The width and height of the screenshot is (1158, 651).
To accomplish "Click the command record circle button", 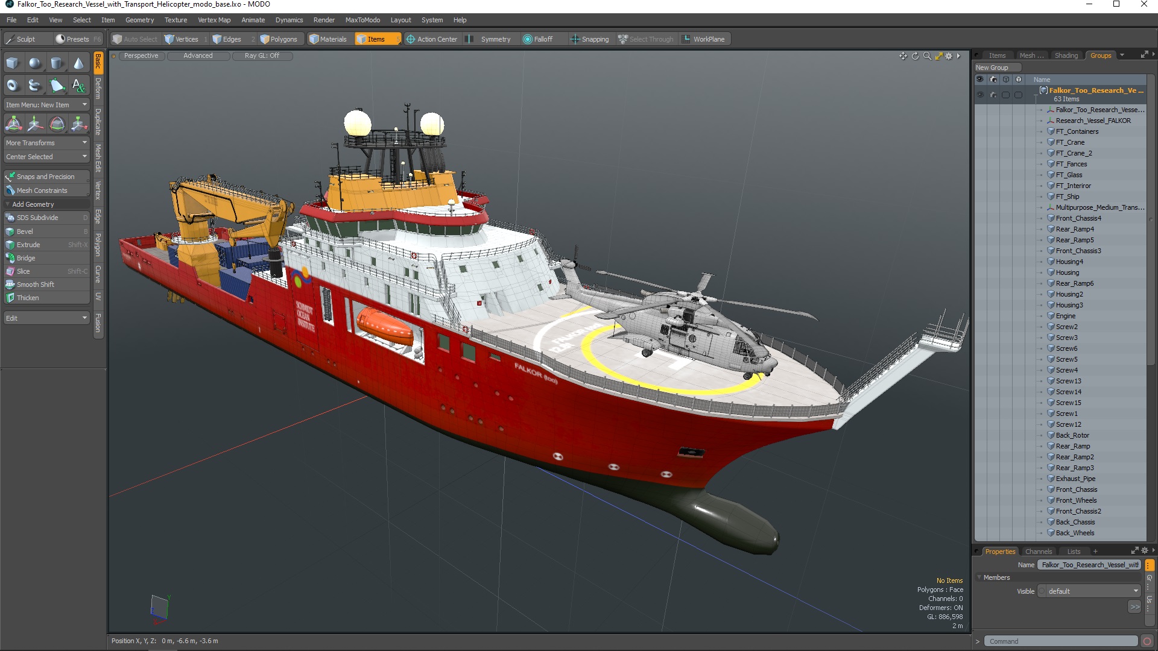I will pyautogui.click(x=1147, y=641).
